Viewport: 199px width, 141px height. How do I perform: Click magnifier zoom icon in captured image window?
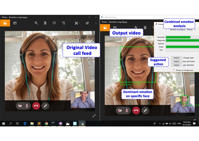tap(136, 27)
